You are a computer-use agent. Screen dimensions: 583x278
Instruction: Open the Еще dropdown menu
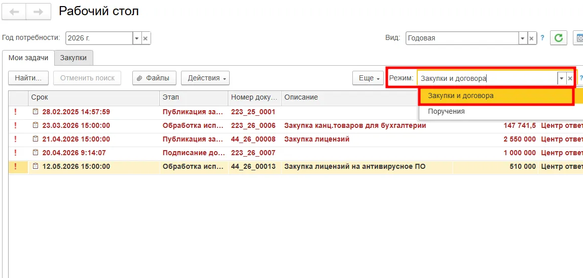coord(368,78)
